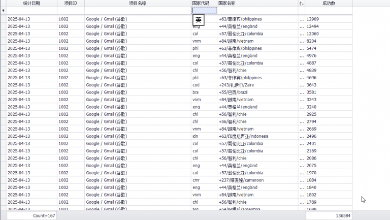Focus the filter box under 国家名称

[x=257, y=11]
